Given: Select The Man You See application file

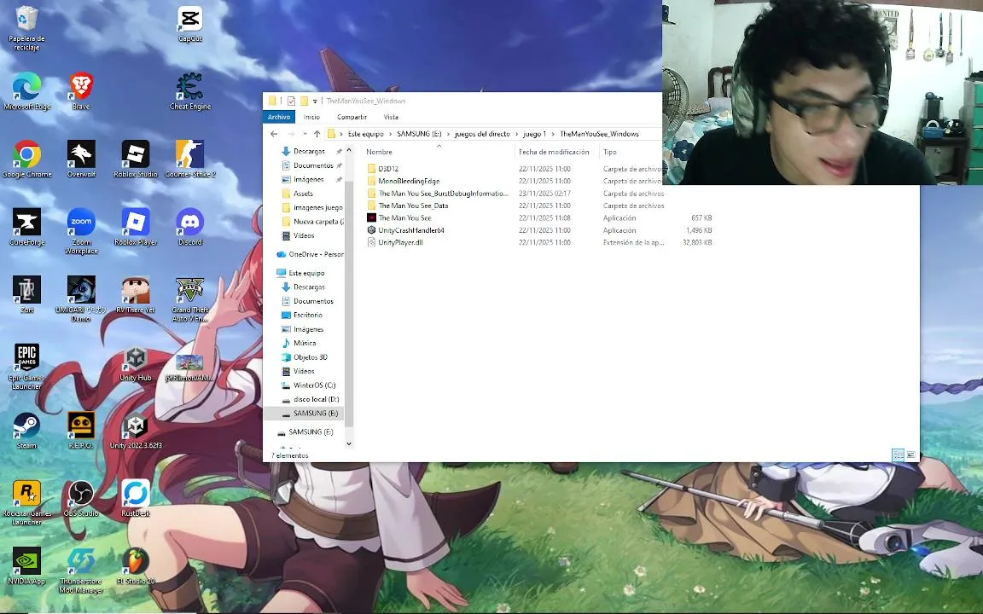Looking at the screenshot, I should [404, 218].
